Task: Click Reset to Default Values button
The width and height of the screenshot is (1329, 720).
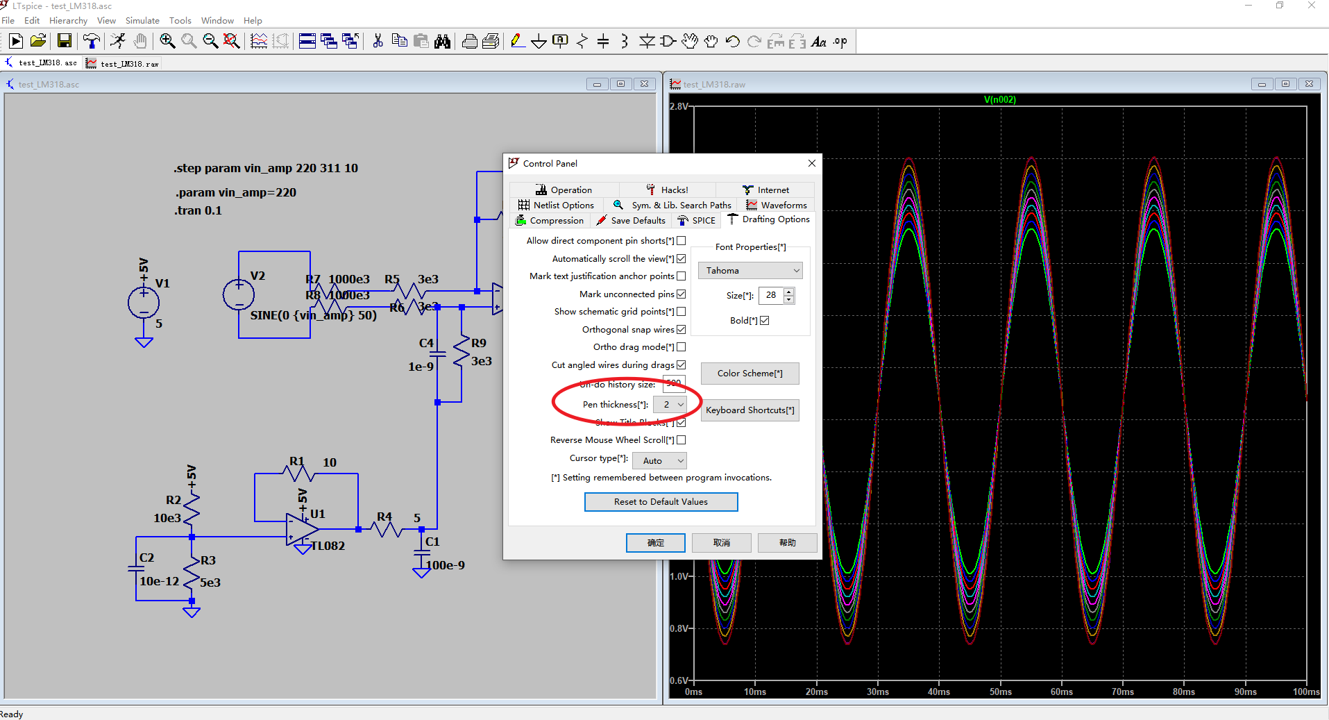Action: coord(661,502)
